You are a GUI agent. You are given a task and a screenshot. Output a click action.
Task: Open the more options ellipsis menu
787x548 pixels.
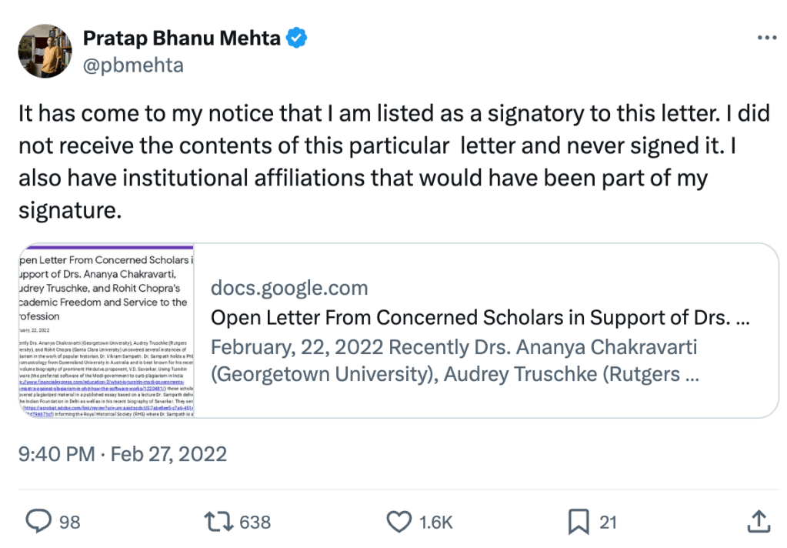767,38
